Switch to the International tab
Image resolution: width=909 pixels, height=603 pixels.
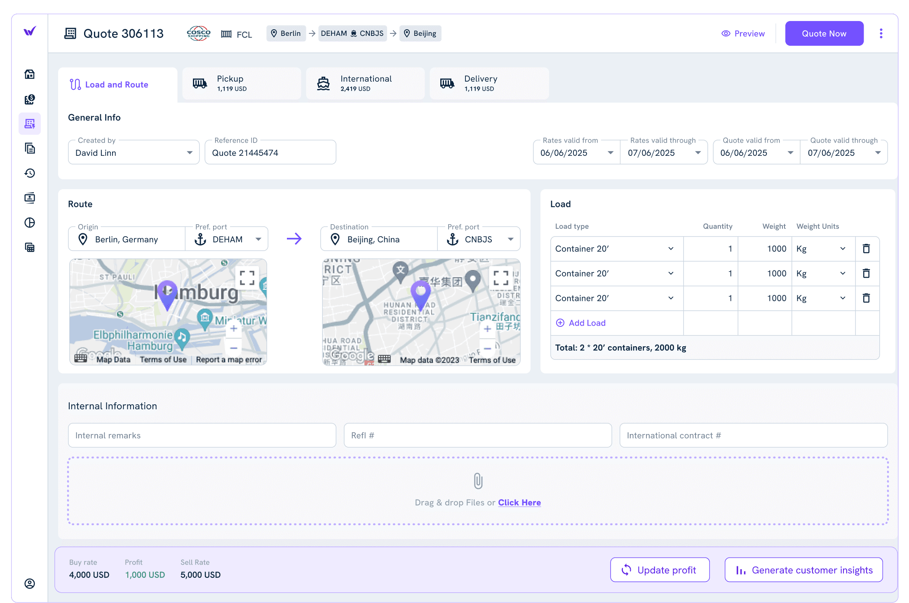click(x=365, y=83)
